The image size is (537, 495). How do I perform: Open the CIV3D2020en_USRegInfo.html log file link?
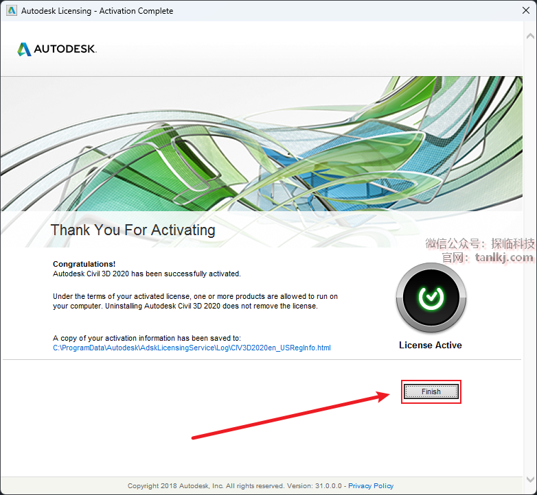click(192, 348)
